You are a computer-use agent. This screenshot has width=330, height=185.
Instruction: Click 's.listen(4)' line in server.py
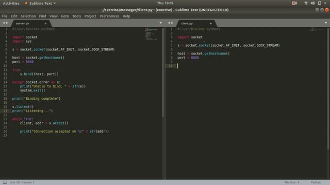(23, 107)
